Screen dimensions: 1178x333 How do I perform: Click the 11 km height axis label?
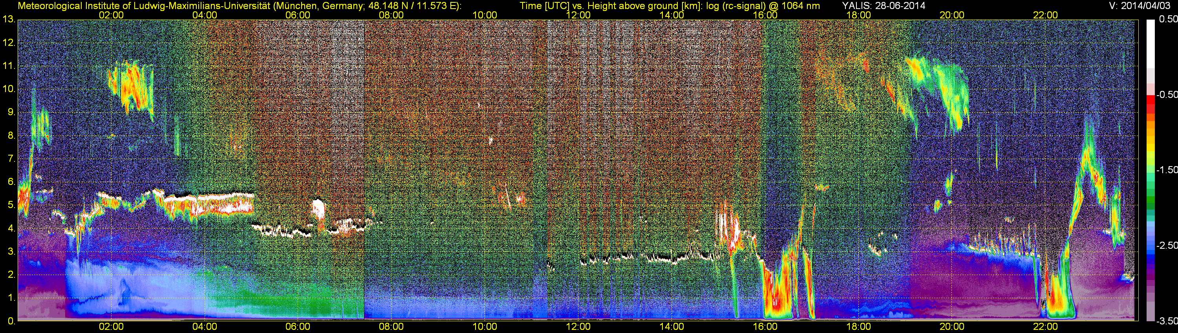tap(9, 66)
